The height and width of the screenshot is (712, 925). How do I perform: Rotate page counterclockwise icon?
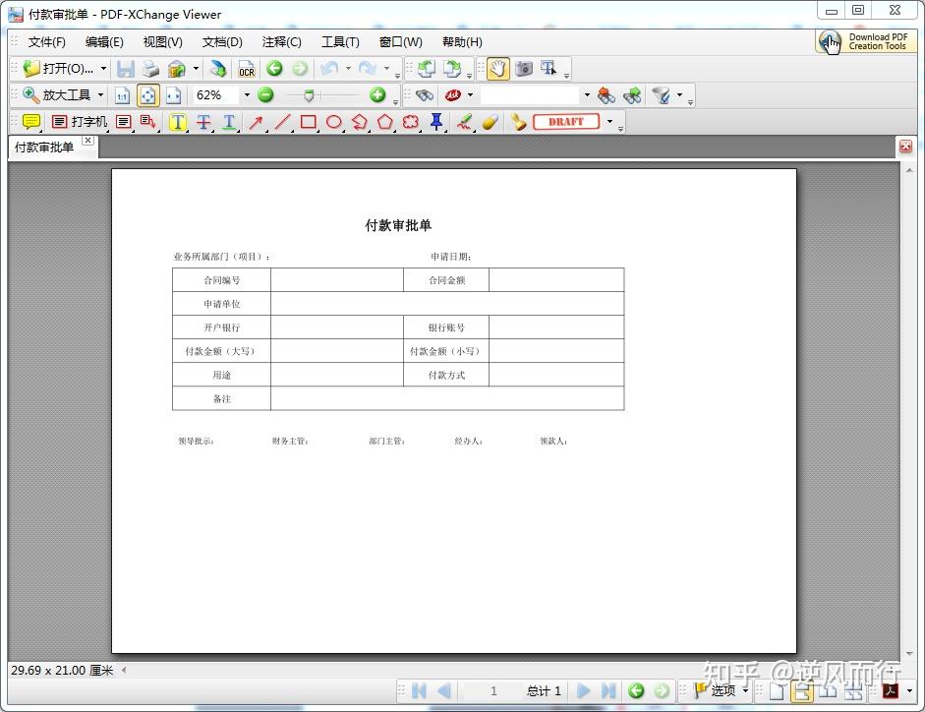point(427,69)
